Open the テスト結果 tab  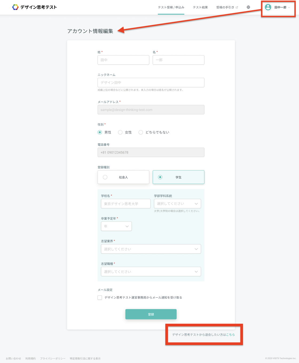(200, 7)
